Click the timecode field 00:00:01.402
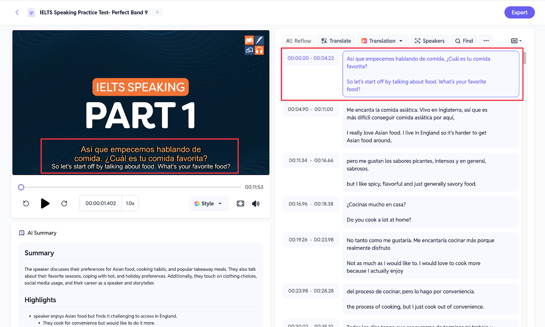 pyautogui.click(x=101, y=203)
